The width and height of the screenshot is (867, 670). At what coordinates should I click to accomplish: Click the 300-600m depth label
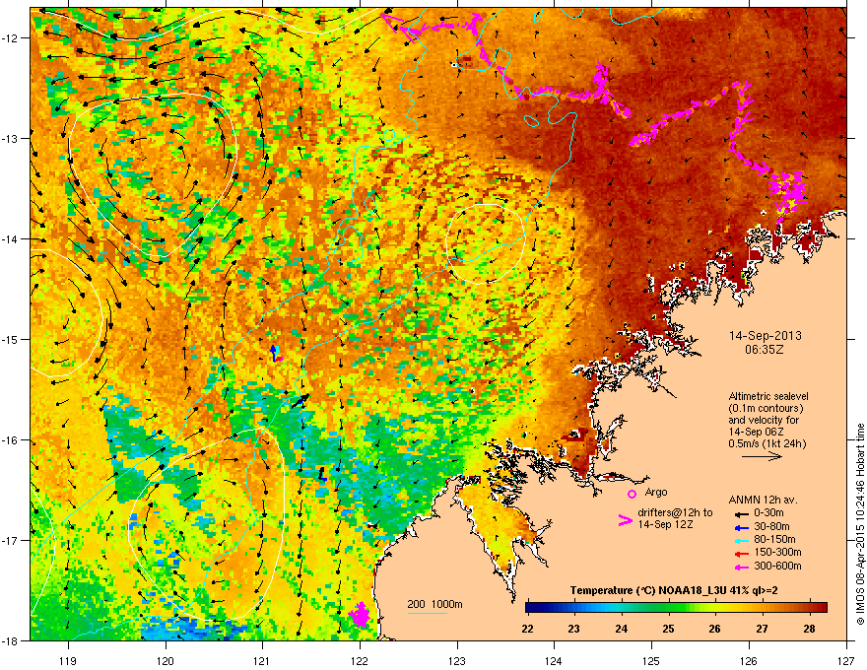777,567
